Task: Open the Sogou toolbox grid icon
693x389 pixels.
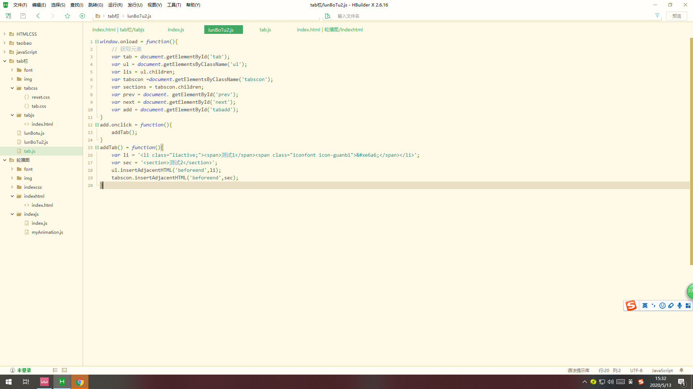Action: pos(688,305)
